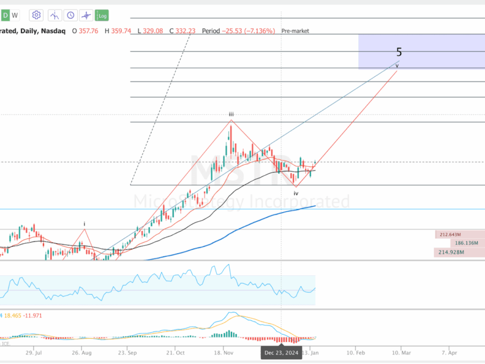Click MACD value 18.465

13,315
